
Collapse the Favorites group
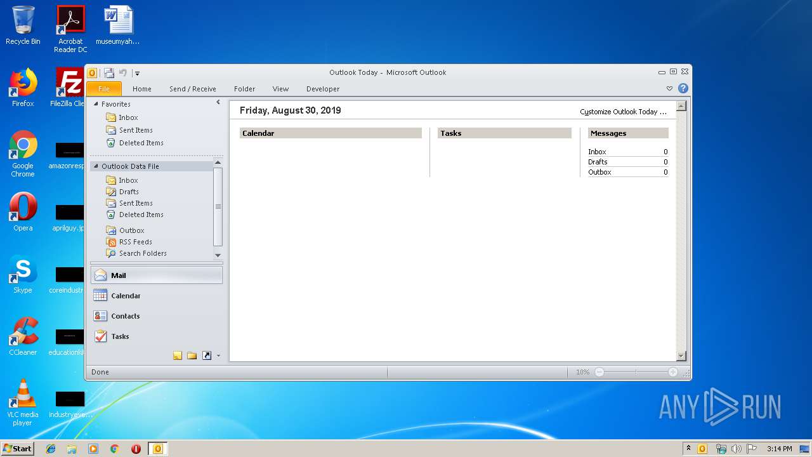coord(96,104)
